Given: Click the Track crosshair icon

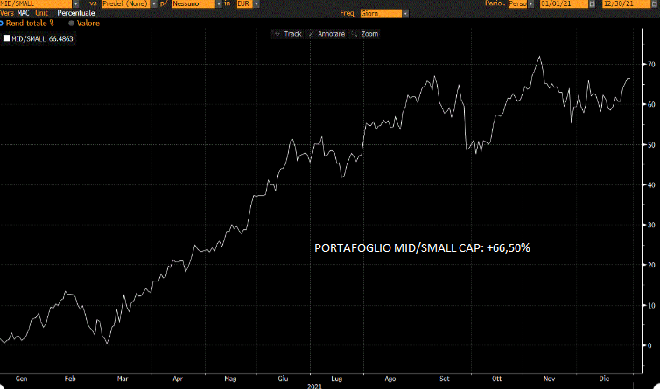Looking at the screenshot, I should click(277, 34).
